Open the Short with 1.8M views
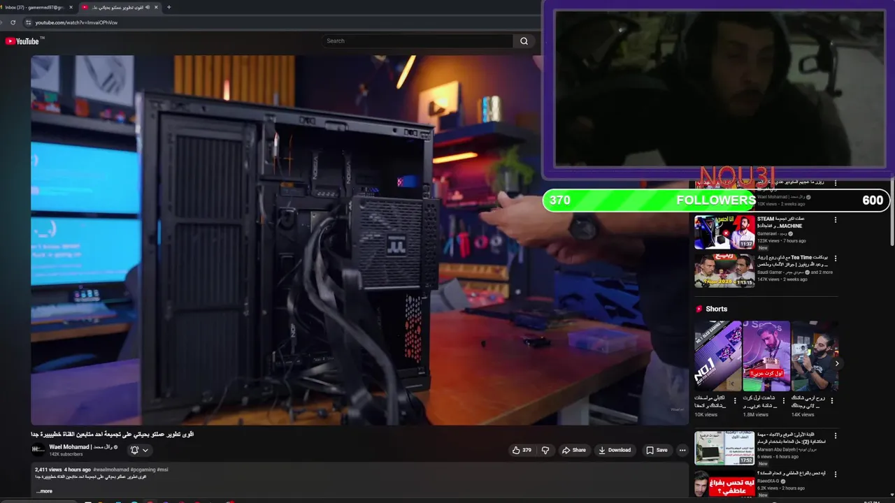This screenshot has width=895, height=503. click(766, 356)
